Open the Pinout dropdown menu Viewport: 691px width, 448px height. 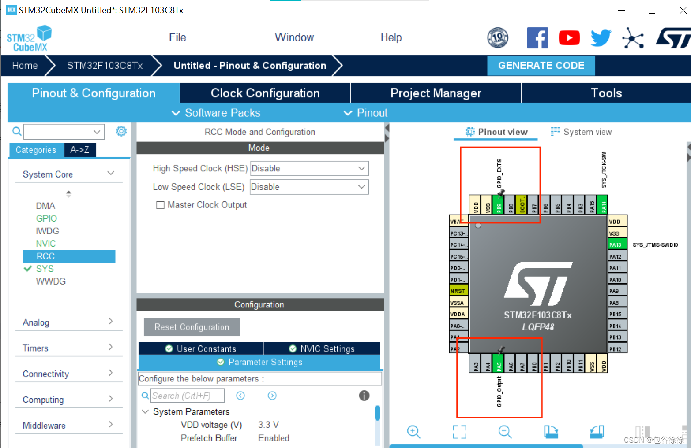(365, 113)
